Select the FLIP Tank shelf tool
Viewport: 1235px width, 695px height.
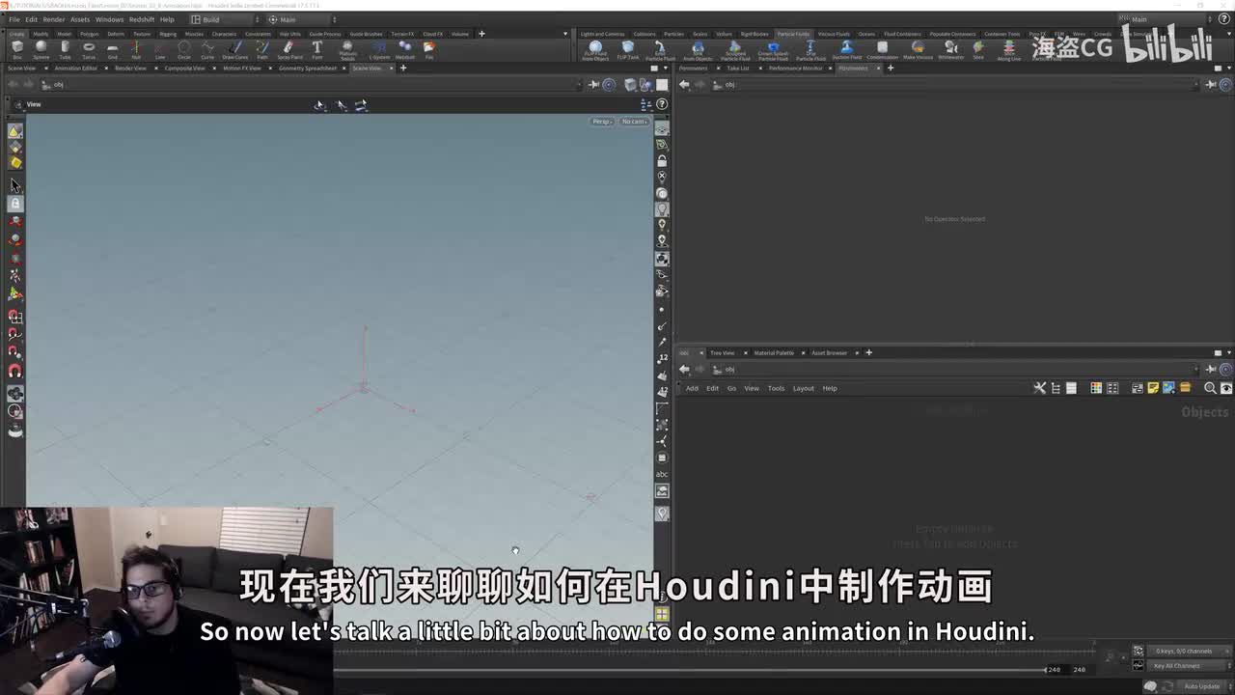coord(628,50)
